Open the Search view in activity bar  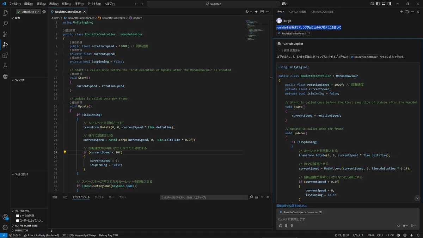pos(5,24)
